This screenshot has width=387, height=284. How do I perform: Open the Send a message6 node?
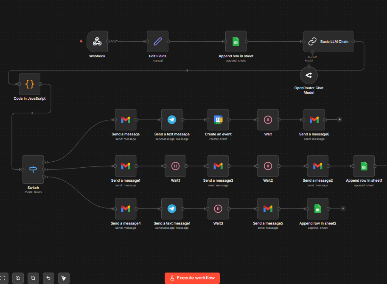314,120
